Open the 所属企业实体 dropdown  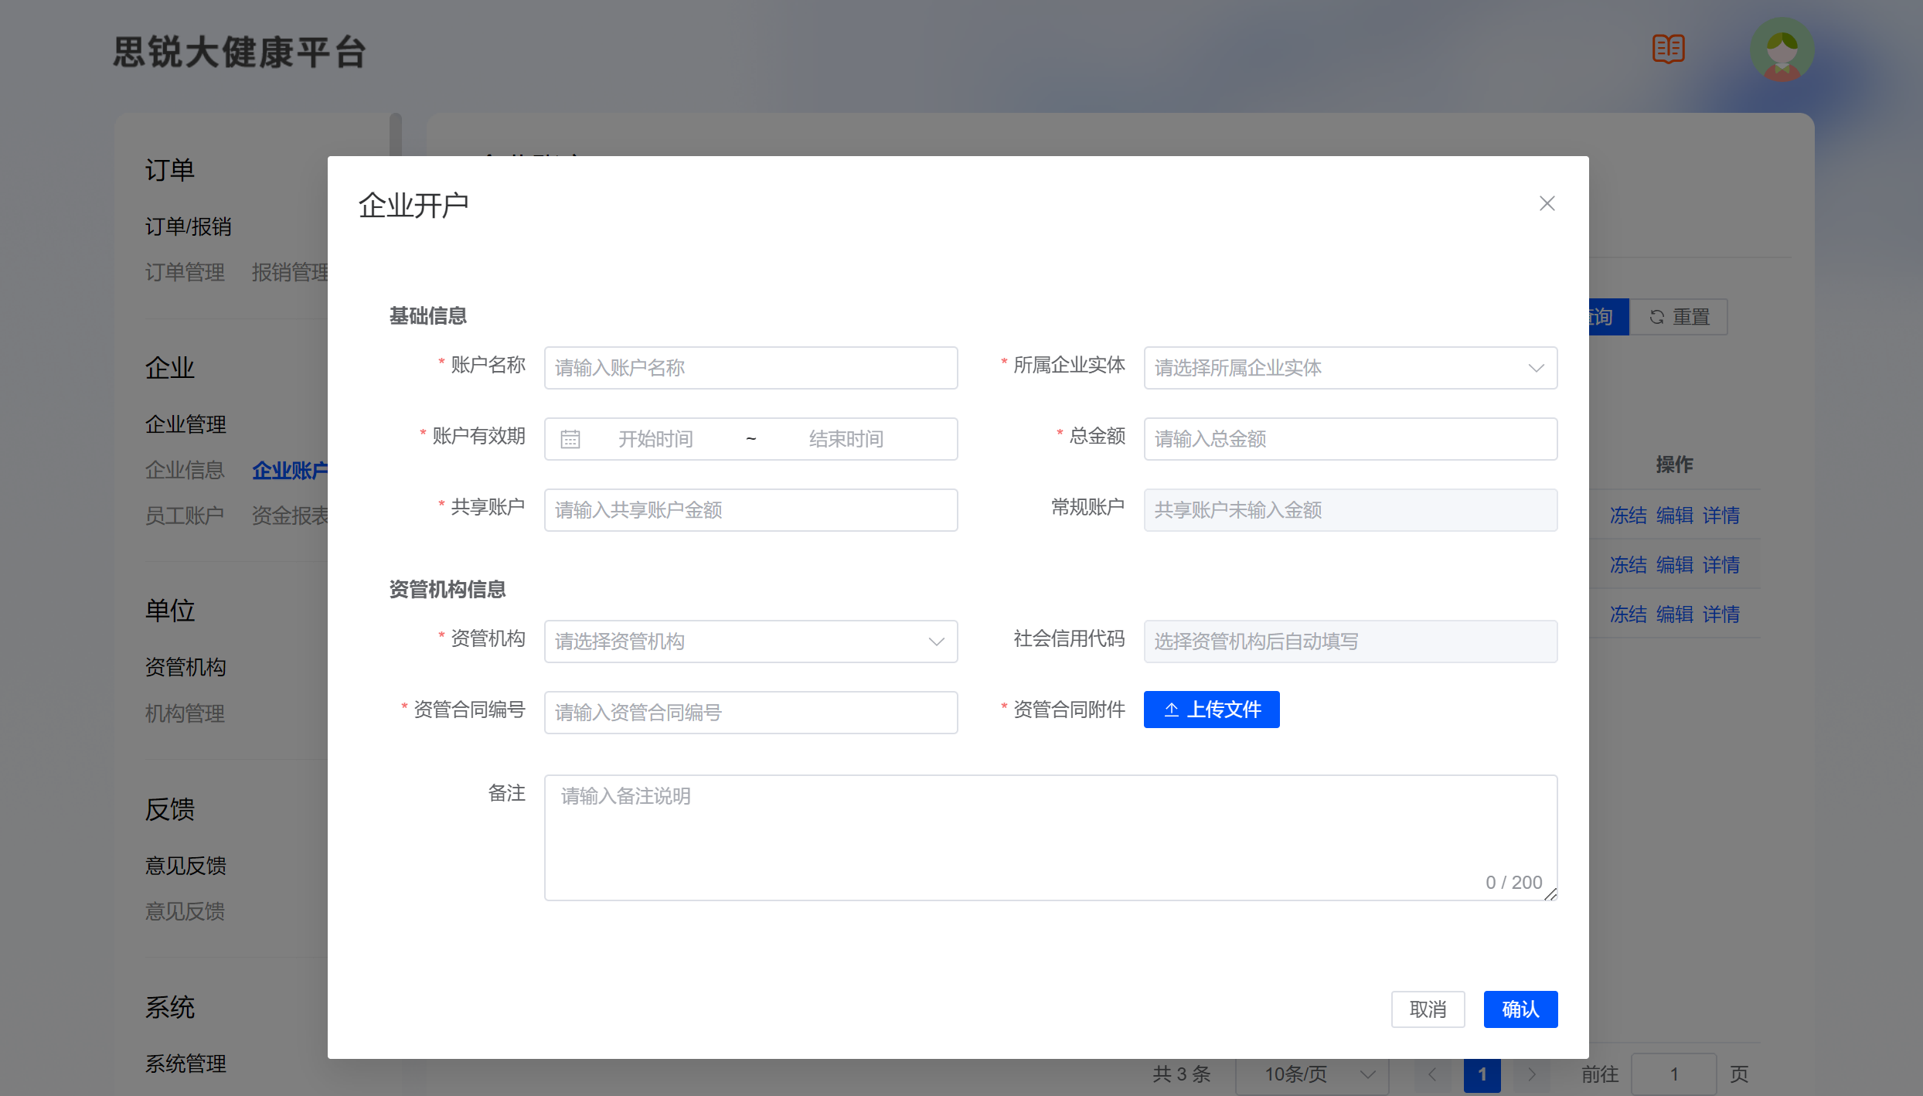[1350, 368]
